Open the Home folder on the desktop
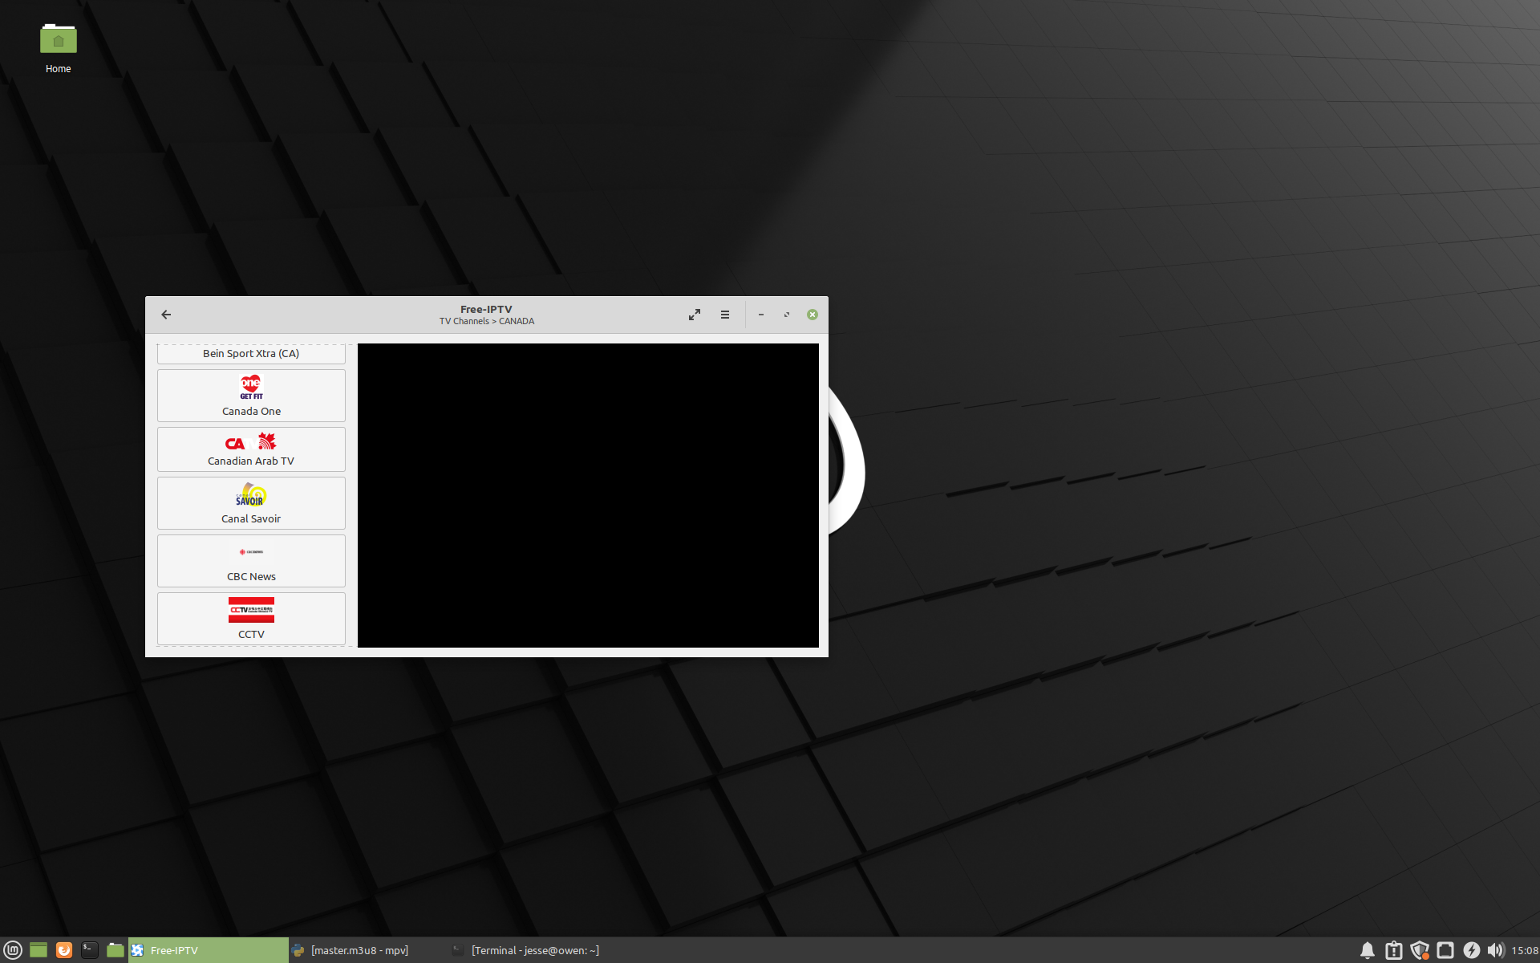The width and height of the screenshot is (1540, 963). click(x=58, y=48)
